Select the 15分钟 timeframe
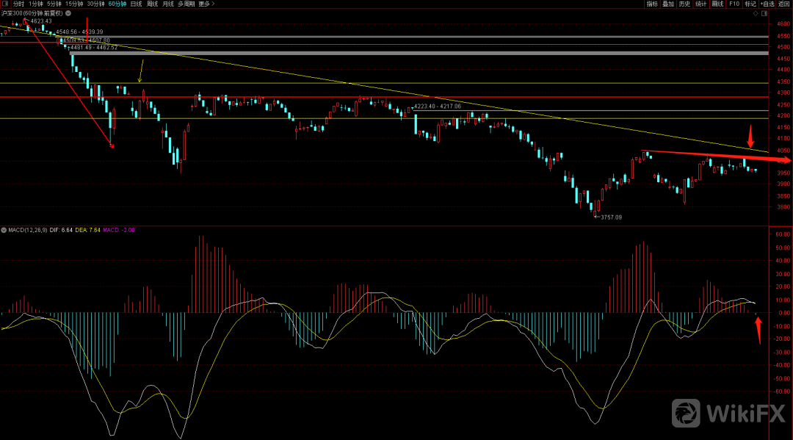 74,4
